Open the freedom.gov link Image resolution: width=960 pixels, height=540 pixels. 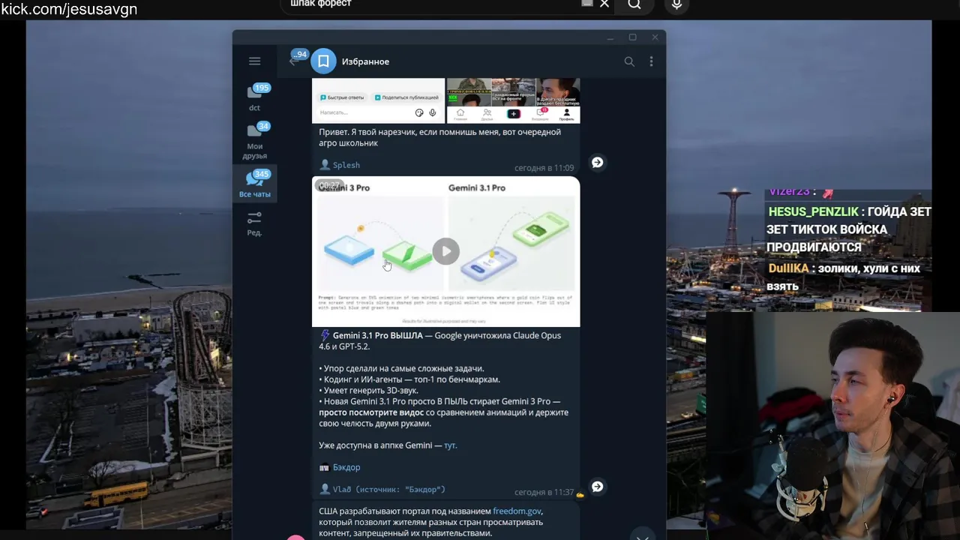[517, 511]
